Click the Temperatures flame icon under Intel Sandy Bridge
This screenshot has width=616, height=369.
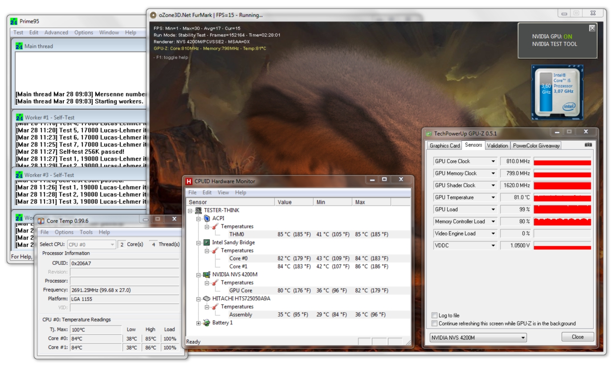[x=215, y=250]
